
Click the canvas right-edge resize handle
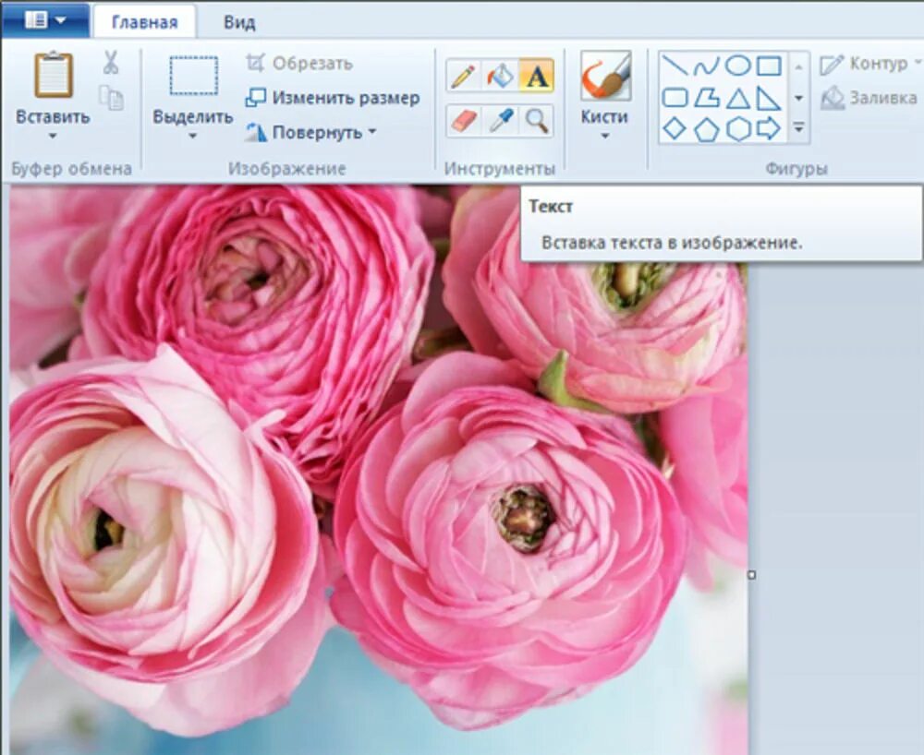coord(751,575)
